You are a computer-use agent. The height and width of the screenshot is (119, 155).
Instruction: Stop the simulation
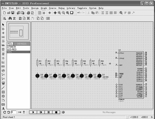56,112
